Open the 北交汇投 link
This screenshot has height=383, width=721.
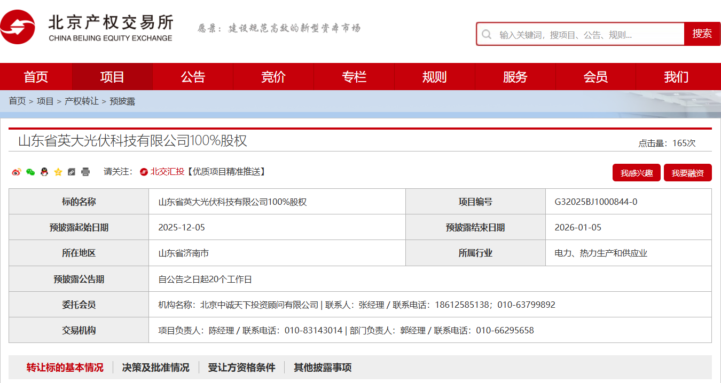pos(167,172)
